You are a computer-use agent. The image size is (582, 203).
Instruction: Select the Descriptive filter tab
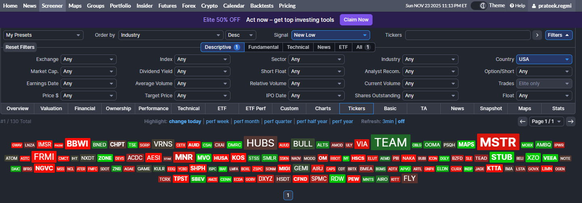coord(222,47)
